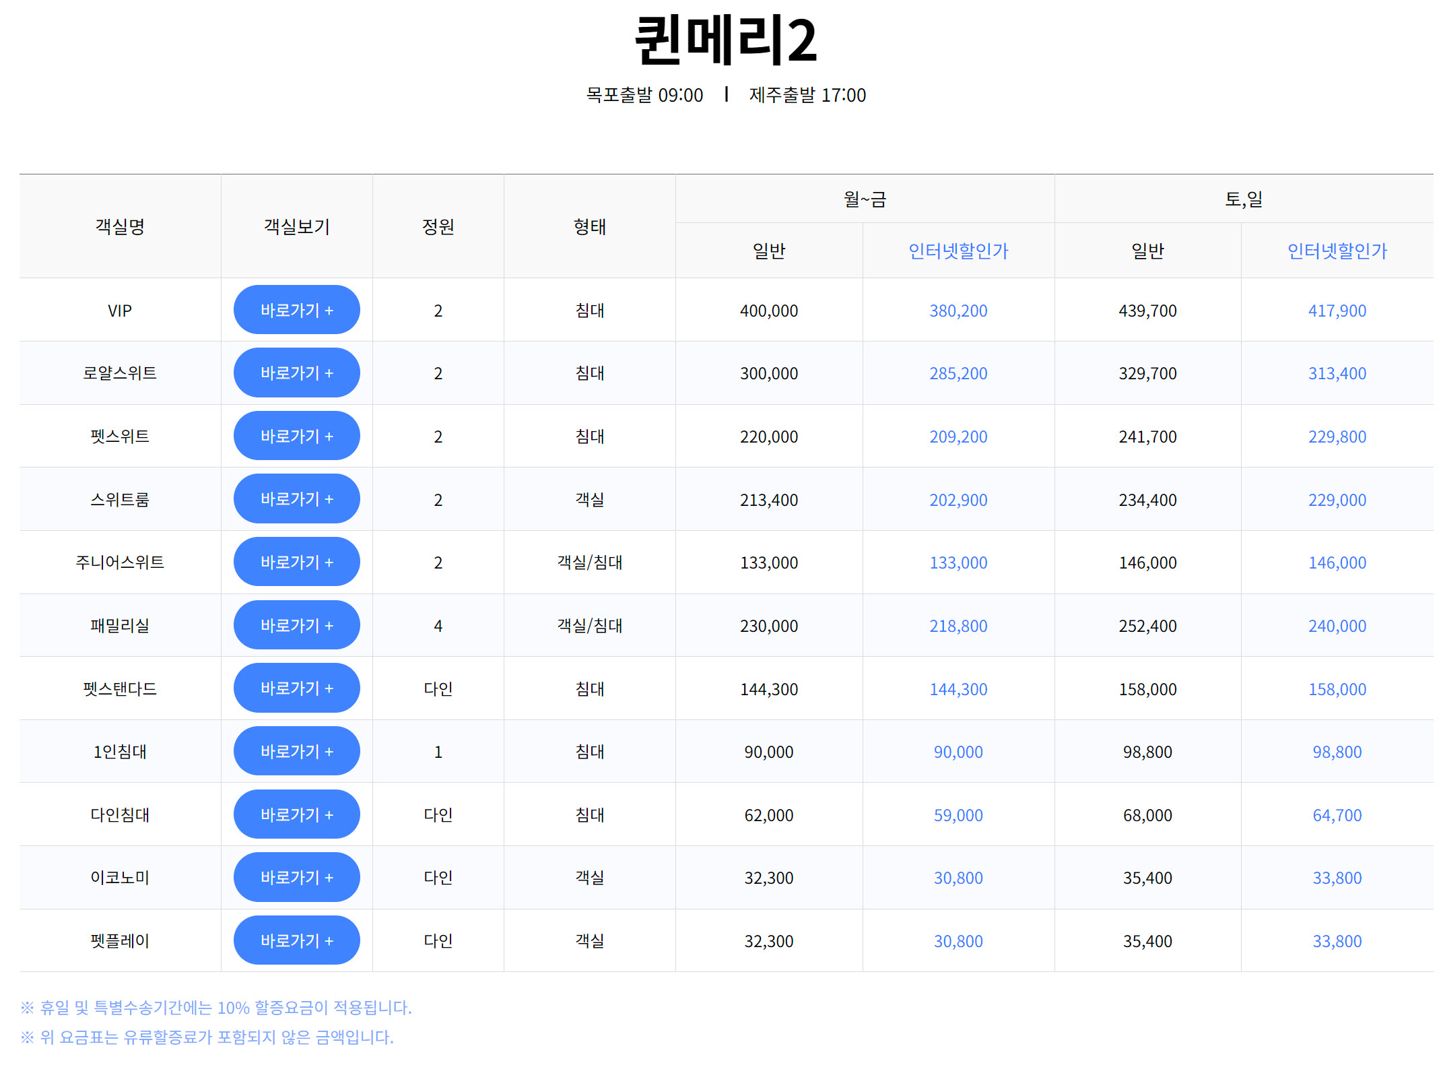
Task: Click the 패밀리실 price 230,000
Action: click(x=769, y=626)
